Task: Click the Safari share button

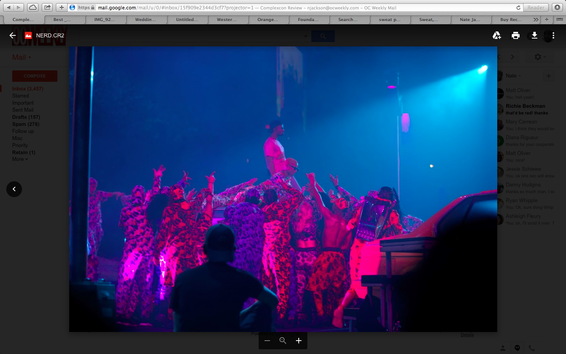Action: coord(47,7)
